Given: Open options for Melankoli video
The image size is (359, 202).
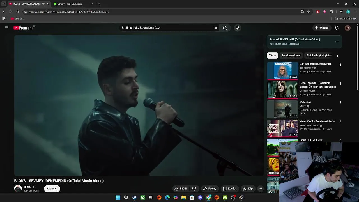Looking at the screenshot, I should (340, 103).
